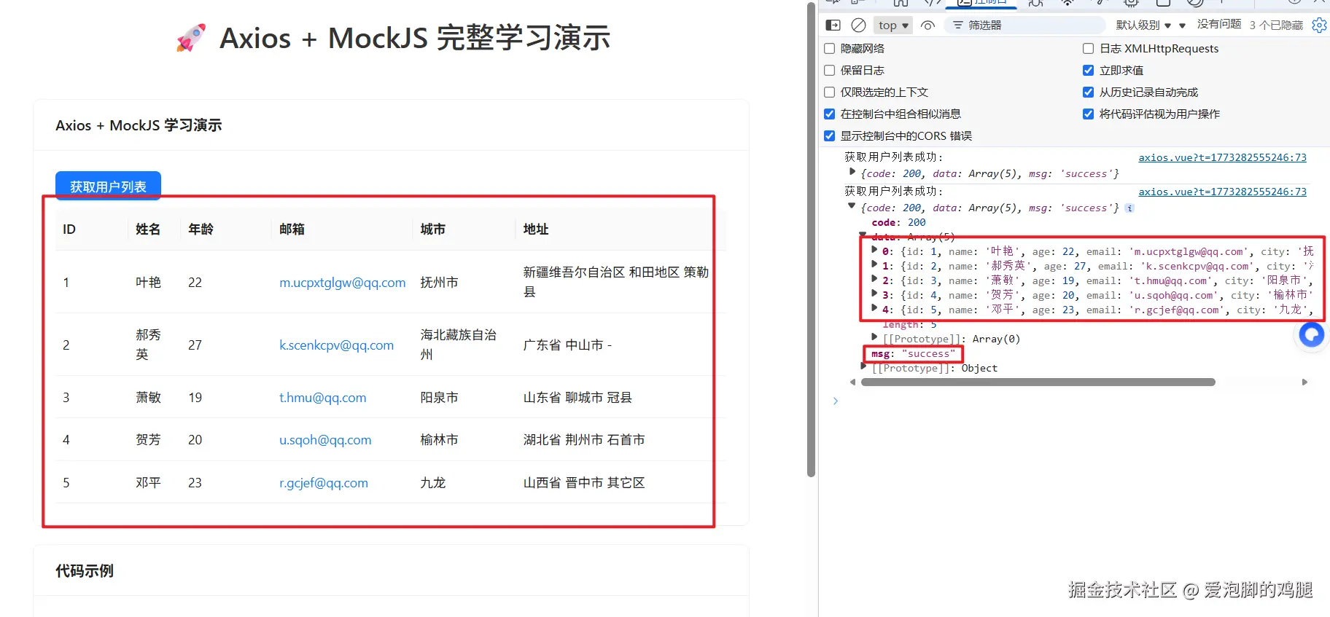Uncheck 将代码评估视为用户操作

1088,114
